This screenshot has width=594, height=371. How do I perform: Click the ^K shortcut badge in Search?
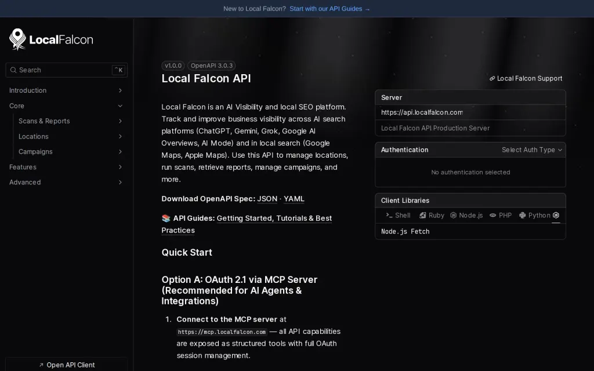(118, 70)
